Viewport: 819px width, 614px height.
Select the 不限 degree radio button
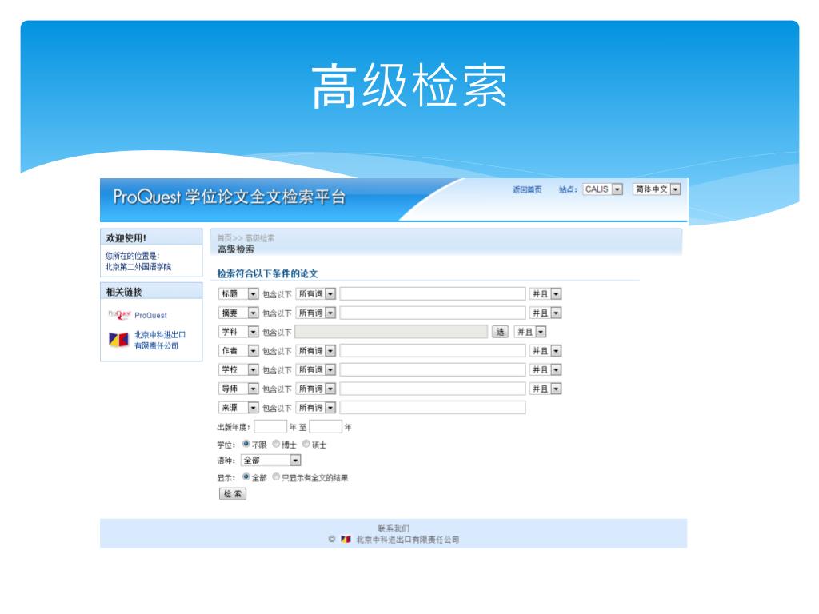246,444
